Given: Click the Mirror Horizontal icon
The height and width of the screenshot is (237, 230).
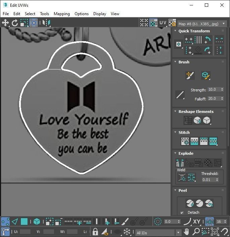Looking at the screenshot, I should [x=46, y=23].
